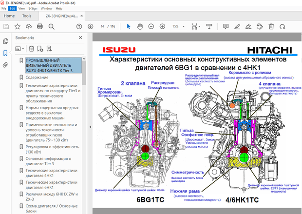Click the upload to cloud icon
302x214 pixels.
(29, 26)
